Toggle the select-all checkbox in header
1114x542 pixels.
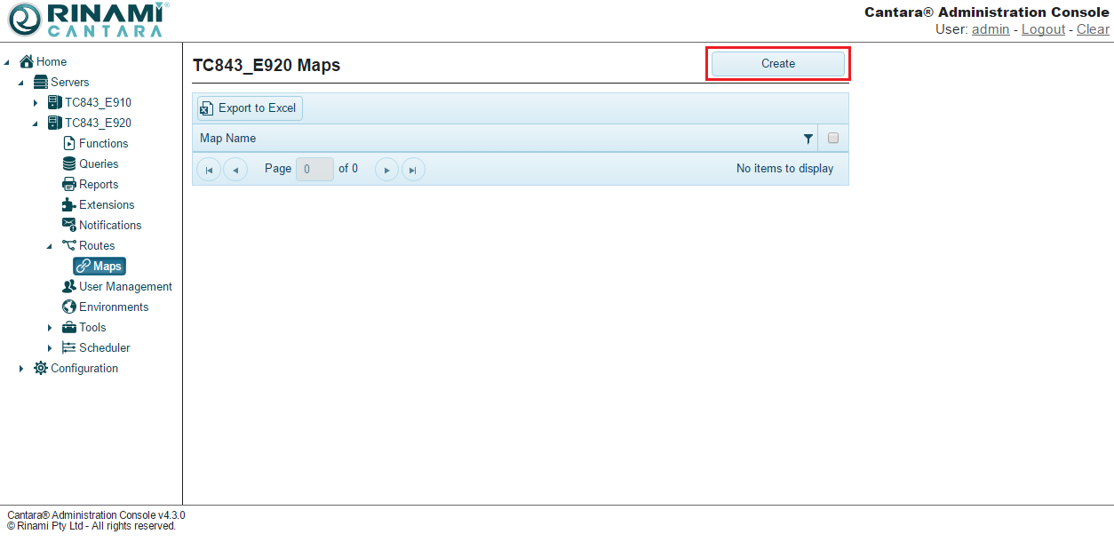(833, 139)
